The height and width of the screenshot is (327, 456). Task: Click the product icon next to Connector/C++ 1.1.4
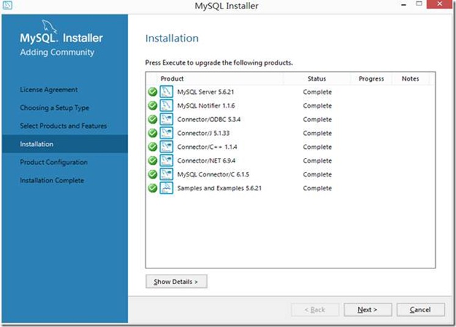coord(167,146)
